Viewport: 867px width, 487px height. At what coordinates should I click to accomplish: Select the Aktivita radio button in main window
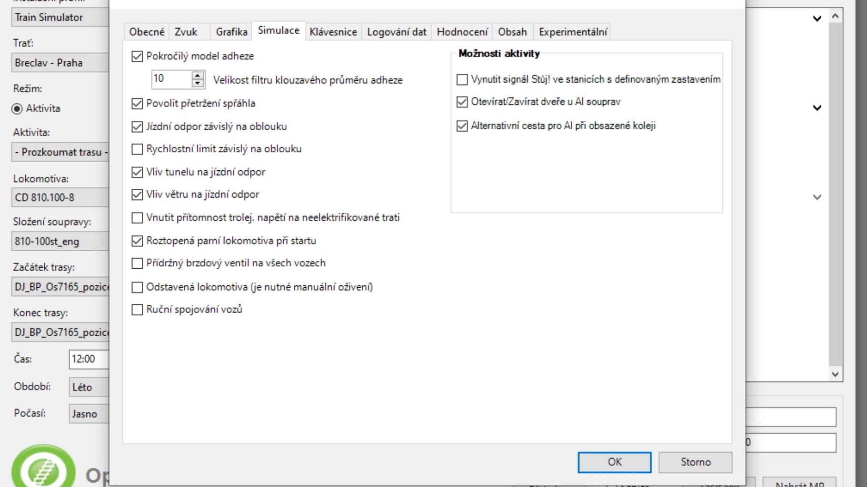[x=17, y=109]
